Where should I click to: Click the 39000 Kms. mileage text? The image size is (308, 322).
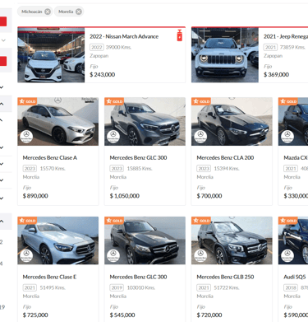(x=118, y=47)
